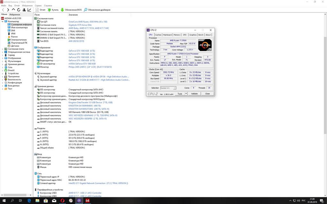
Task: Expand the Операционная система tree node
Action: coord(2,52)
